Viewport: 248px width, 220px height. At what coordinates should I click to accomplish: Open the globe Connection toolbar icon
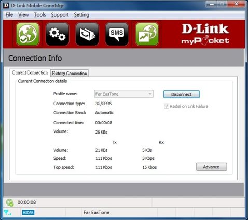pos(27,34)
